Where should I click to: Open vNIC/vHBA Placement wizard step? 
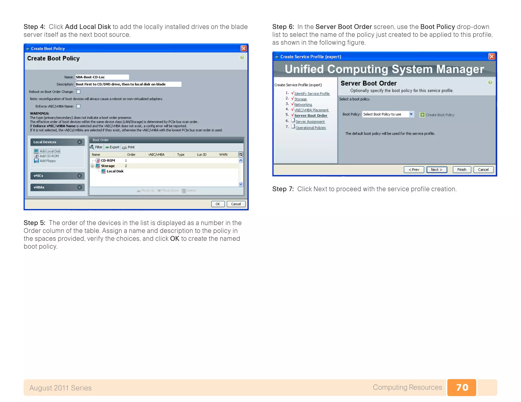311,110
